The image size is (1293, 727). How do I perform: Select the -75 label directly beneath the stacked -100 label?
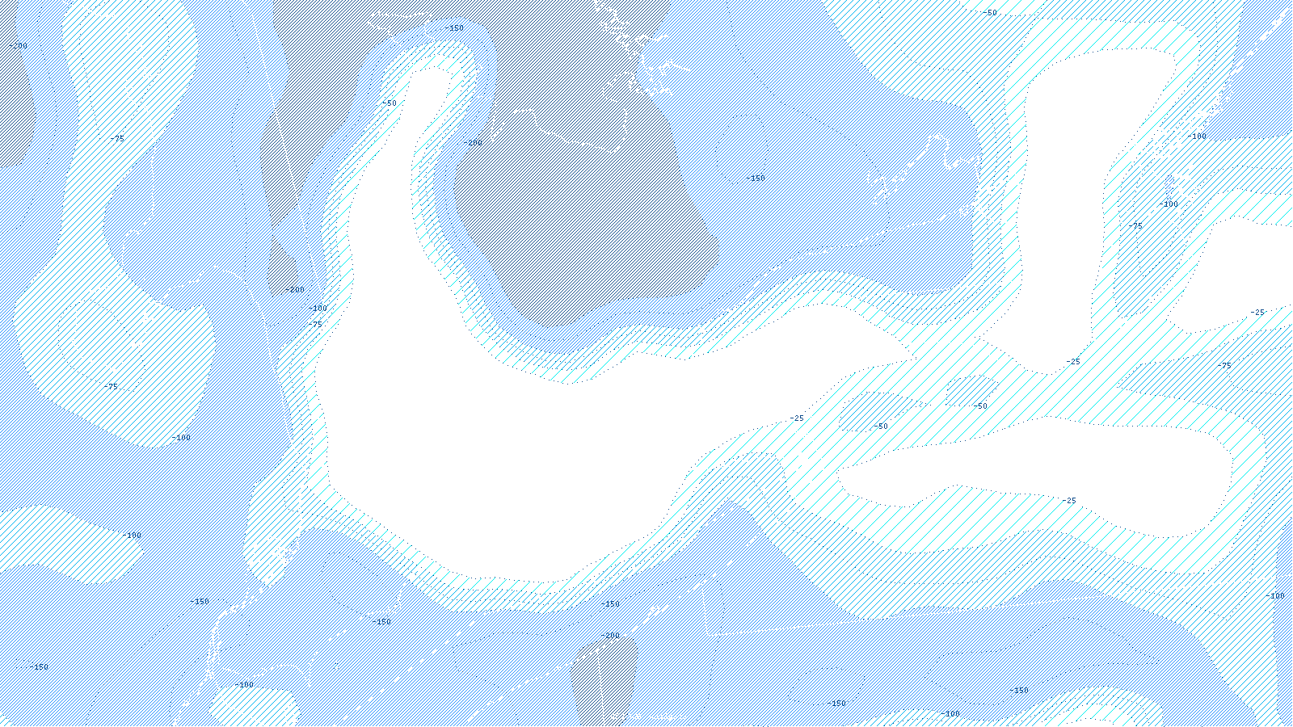[x=315, y=325]
